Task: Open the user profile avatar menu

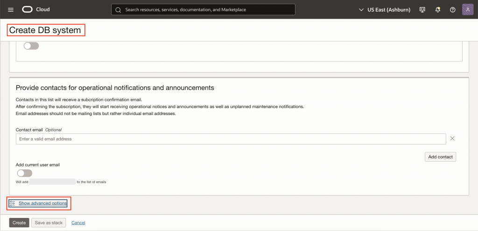Action: [x=468, y=9]
